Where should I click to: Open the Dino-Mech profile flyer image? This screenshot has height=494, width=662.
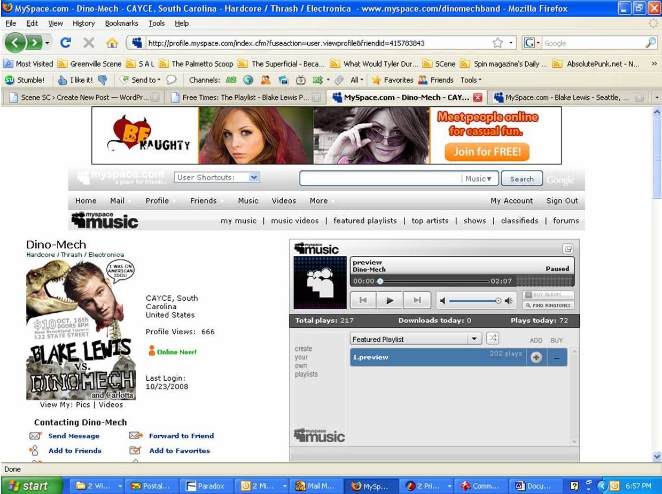pyautogui.click(x=81, y=330)
